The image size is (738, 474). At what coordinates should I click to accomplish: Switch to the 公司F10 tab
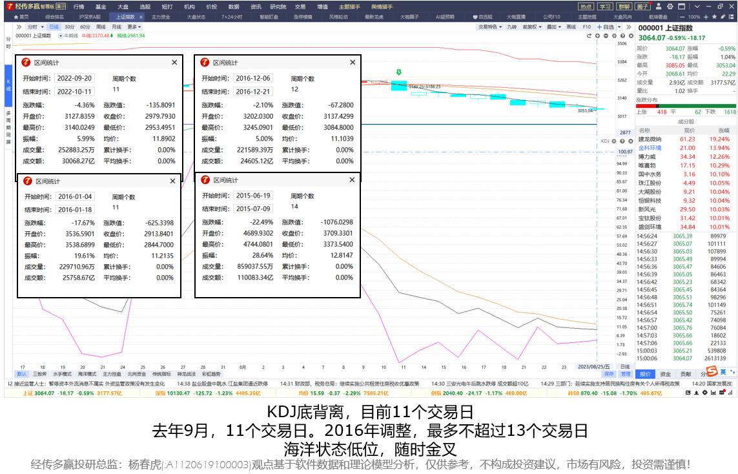tap(551, 17)
